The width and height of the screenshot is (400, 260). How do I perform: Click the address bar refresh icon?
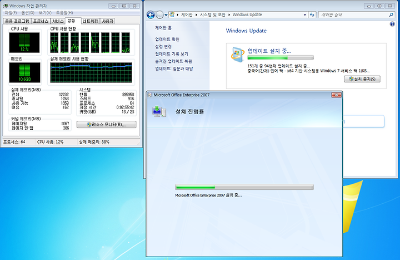312,15
